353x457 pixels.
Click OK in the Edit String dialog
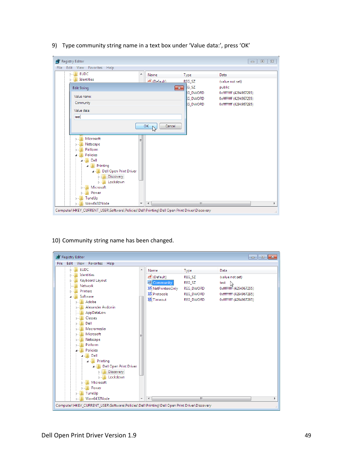coord(146,126)
